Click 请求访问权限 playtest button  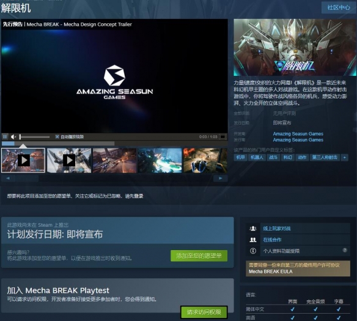(204, 312)
